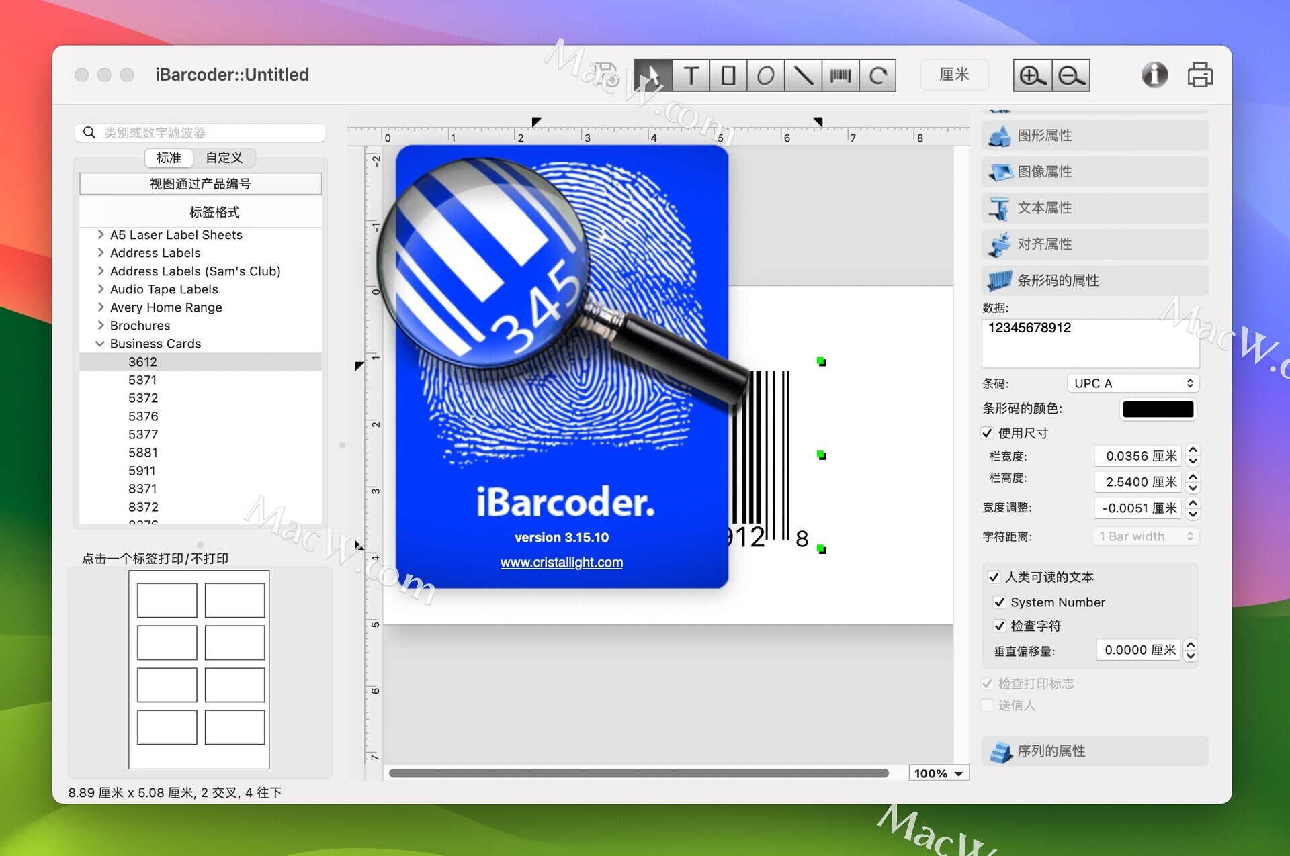1290x856 pixels.
Task: Focus the 类别或数字滤波器 search field
Action: 200,132
